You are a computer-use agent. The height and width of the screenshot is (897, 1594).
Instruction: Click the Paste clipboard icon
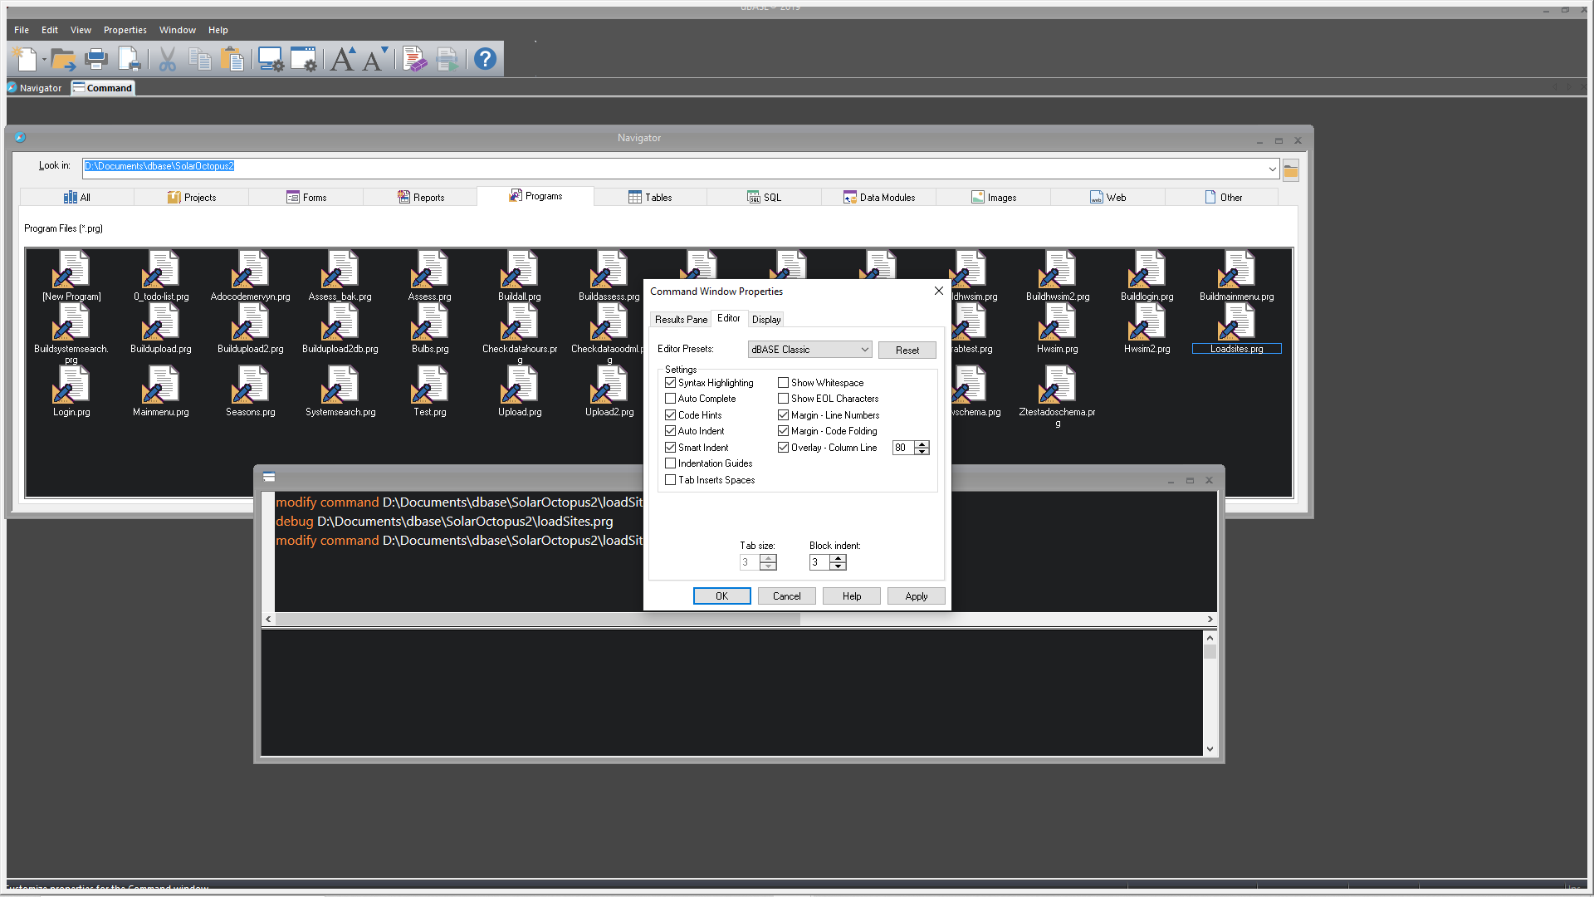pyautogui.click(x=232, y=59)
